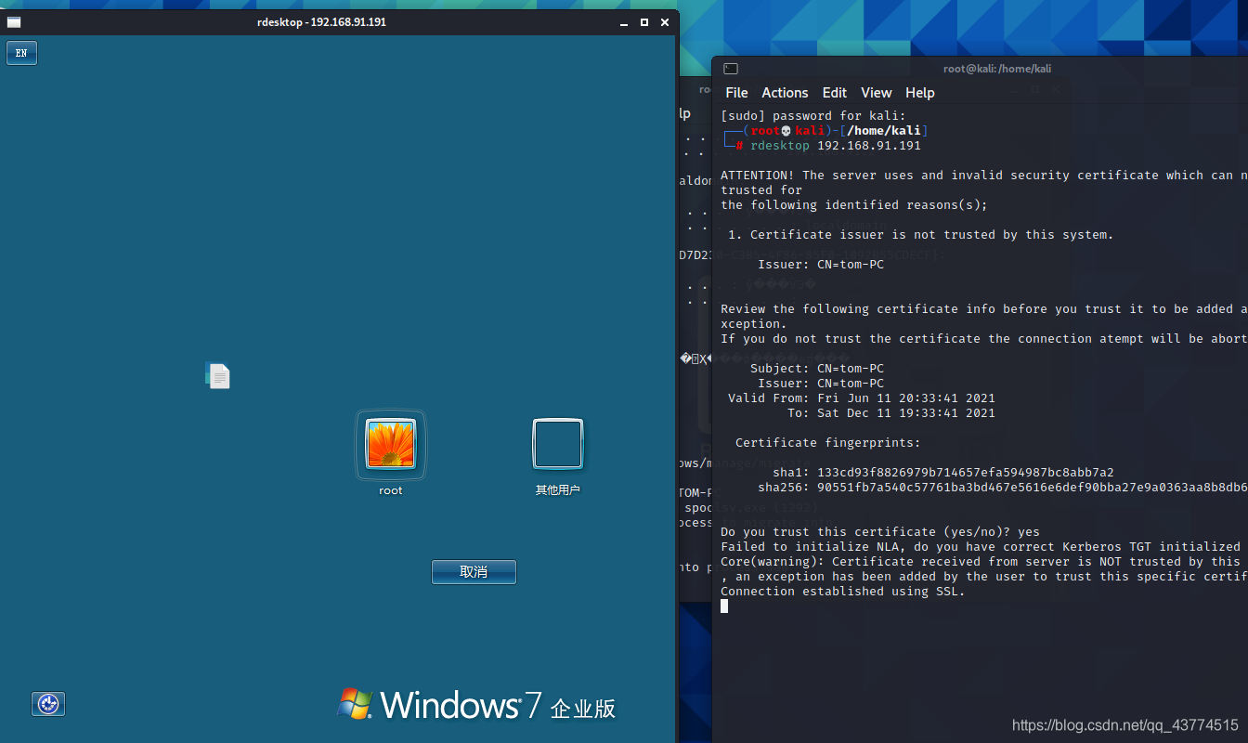Click the terminal icon in title bar
Screen dimensions: 1248x743
click(731, 69)
